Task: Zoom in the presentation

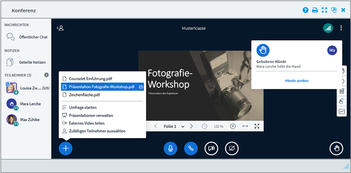Action: pos(233,126)
